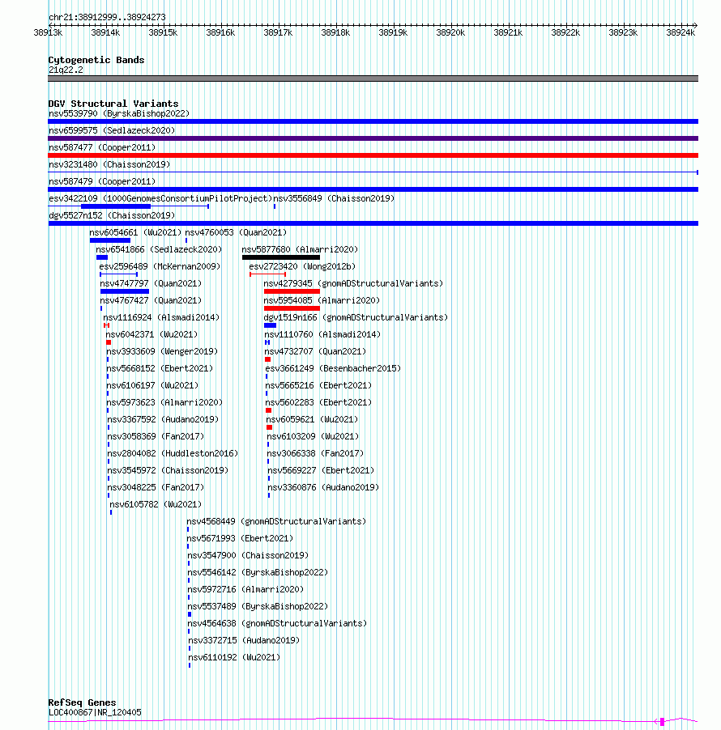This screenshot has width=721, height=730.
Task: Click the 38923k ruler position label
Action: (x=623, y=32)
